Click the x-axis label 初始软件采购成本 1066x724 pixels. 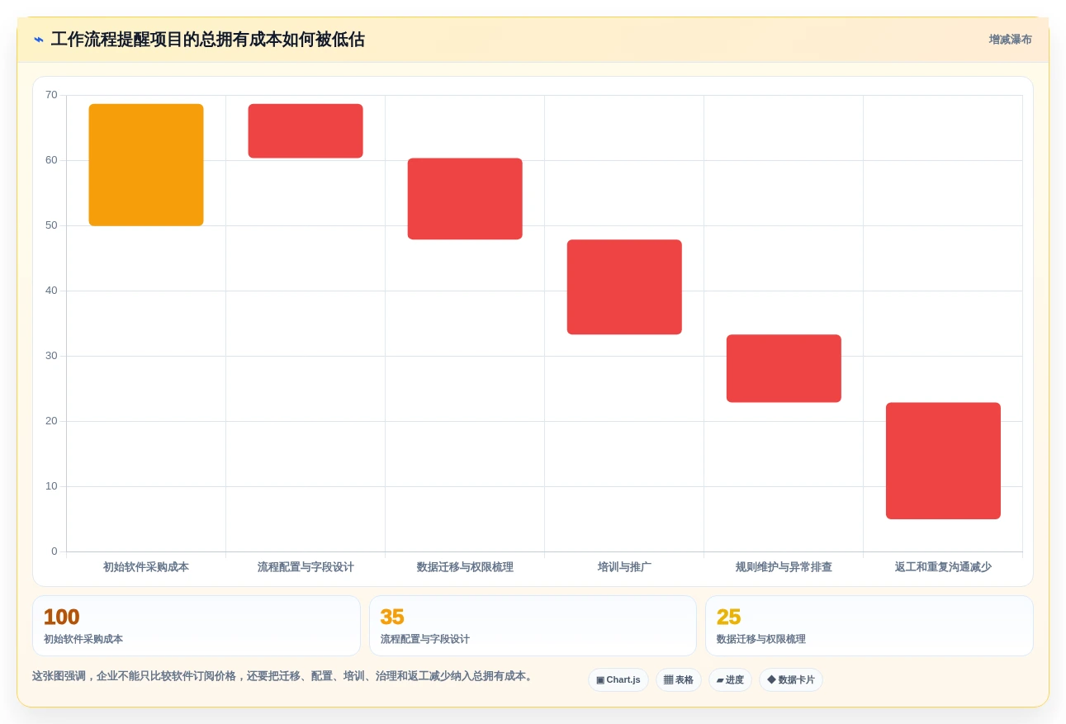[146, 567]
